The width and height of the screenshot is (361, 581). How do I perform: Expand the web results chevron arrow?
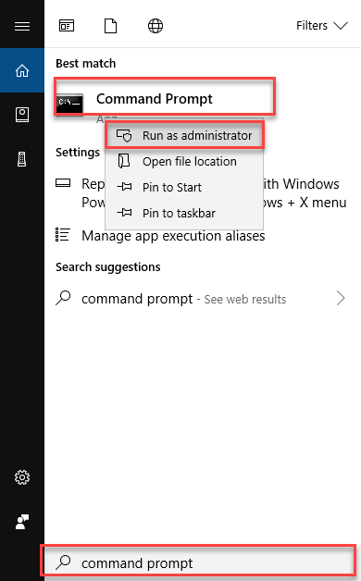click(341, 298)
